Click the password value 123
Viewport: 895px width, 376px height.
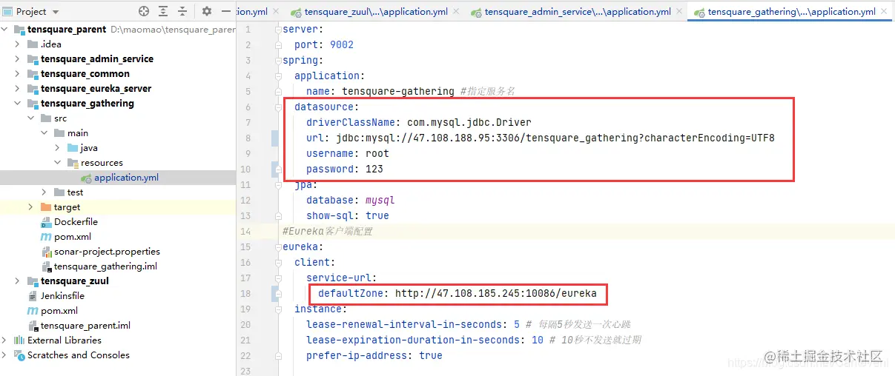click(374, 169)
